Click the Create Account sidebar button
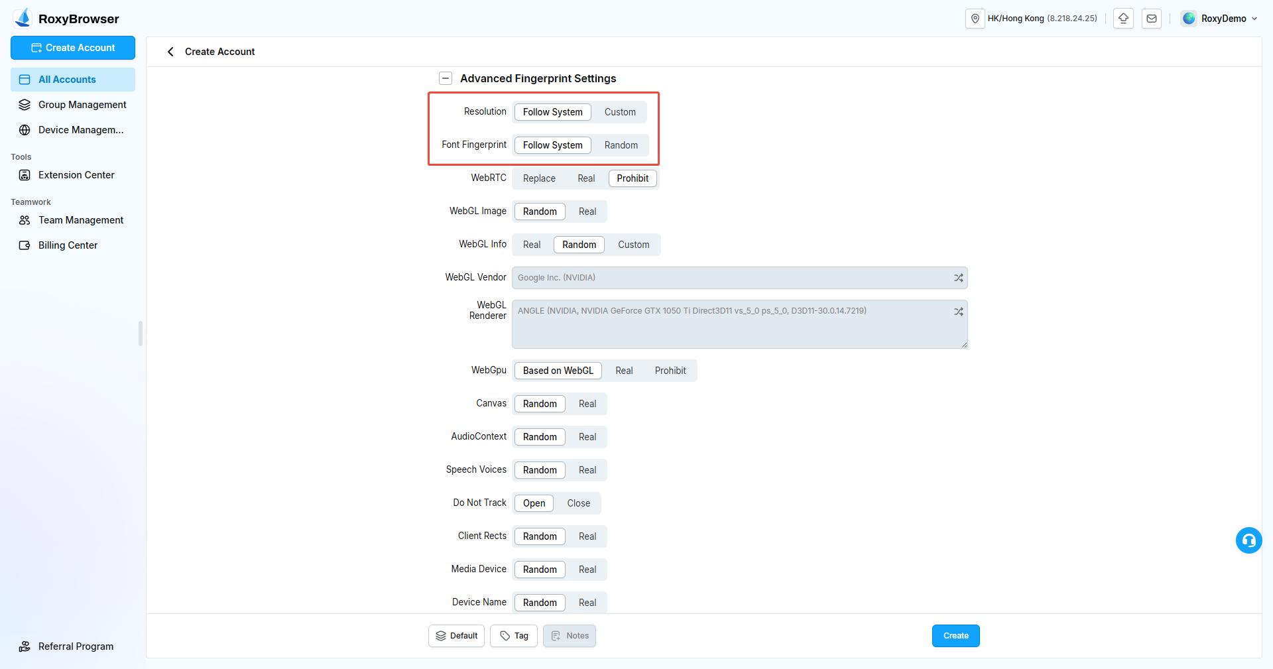This screenshot has width=1273, height=669. coord(73,48)
